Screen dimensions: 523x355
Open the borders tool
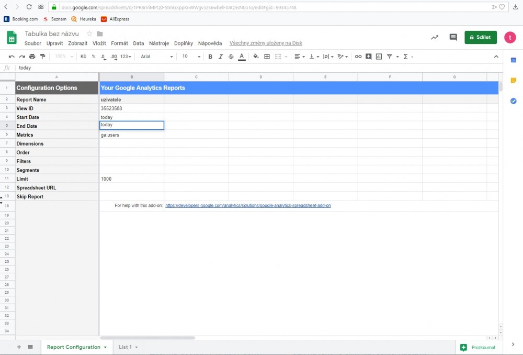point(267,57)
